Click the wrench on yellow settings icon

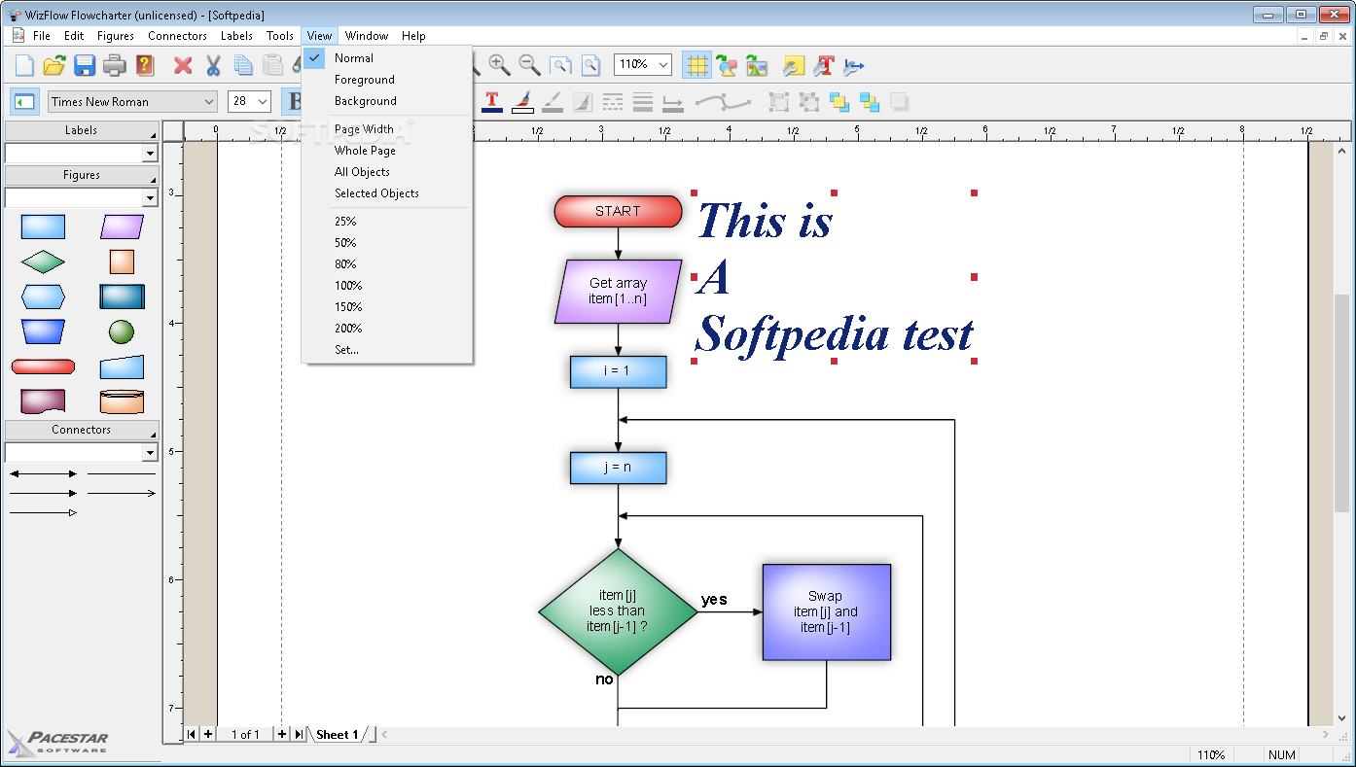[x=795, y=66]
